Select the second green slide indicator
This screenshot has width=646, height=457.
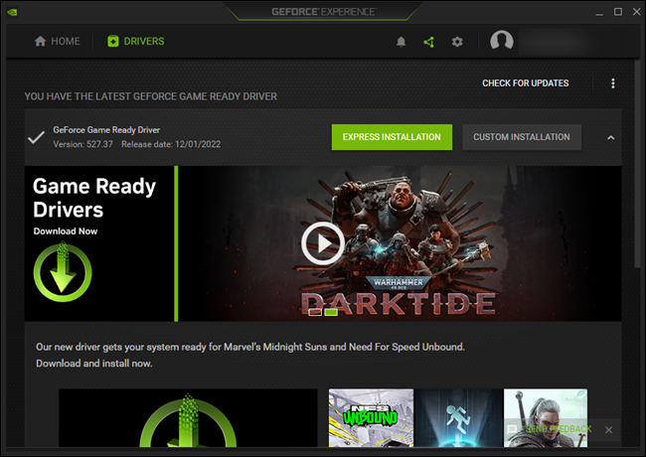coord(331,313)
